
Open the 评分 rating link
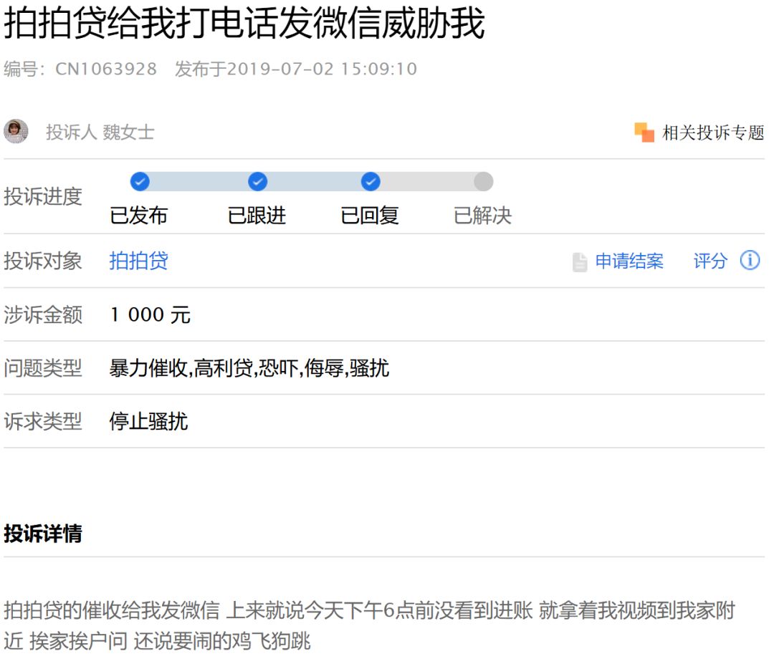[x=709, y=261]
